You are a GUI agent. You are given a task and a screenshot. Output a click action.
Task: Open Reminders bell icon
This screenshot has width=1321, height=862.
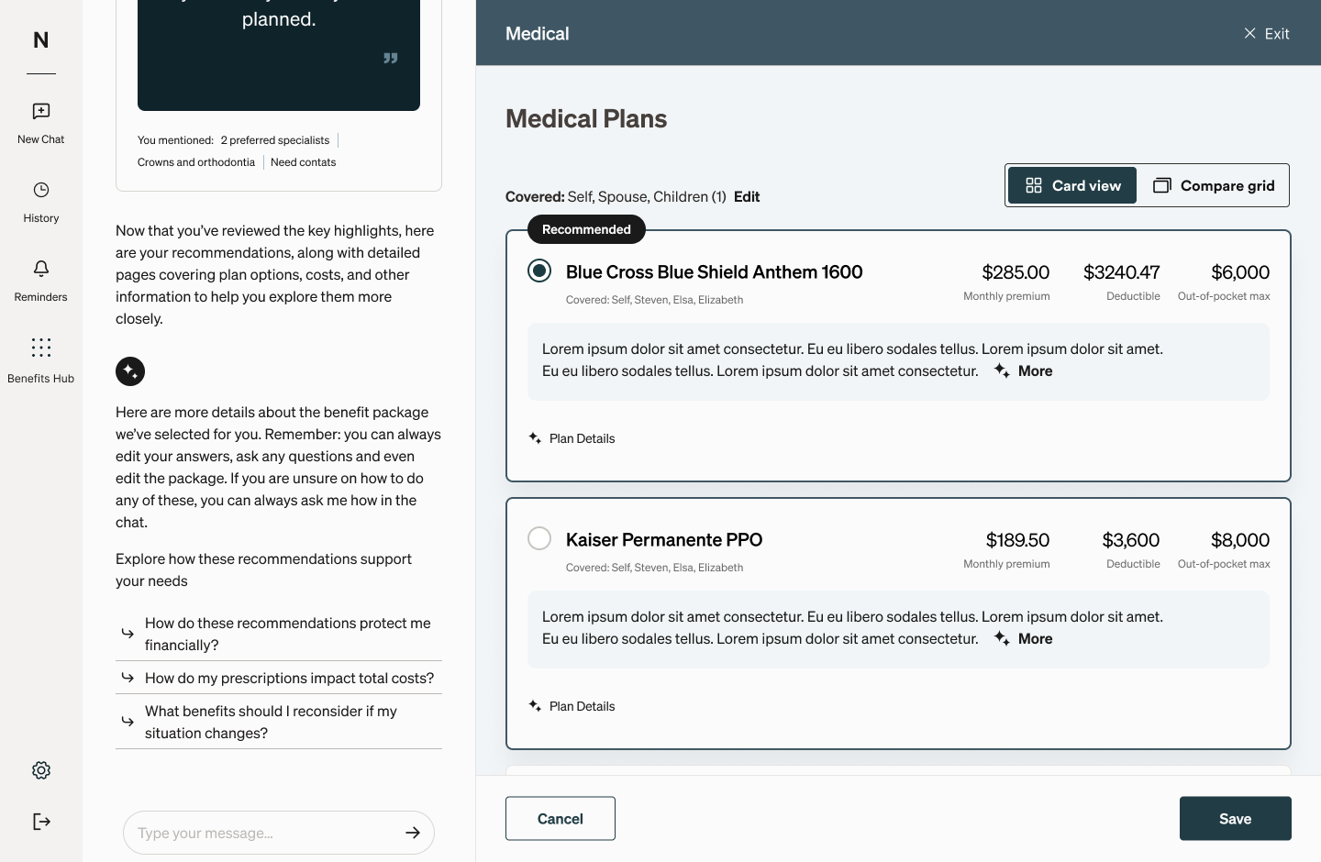click(x=41, y=269)
